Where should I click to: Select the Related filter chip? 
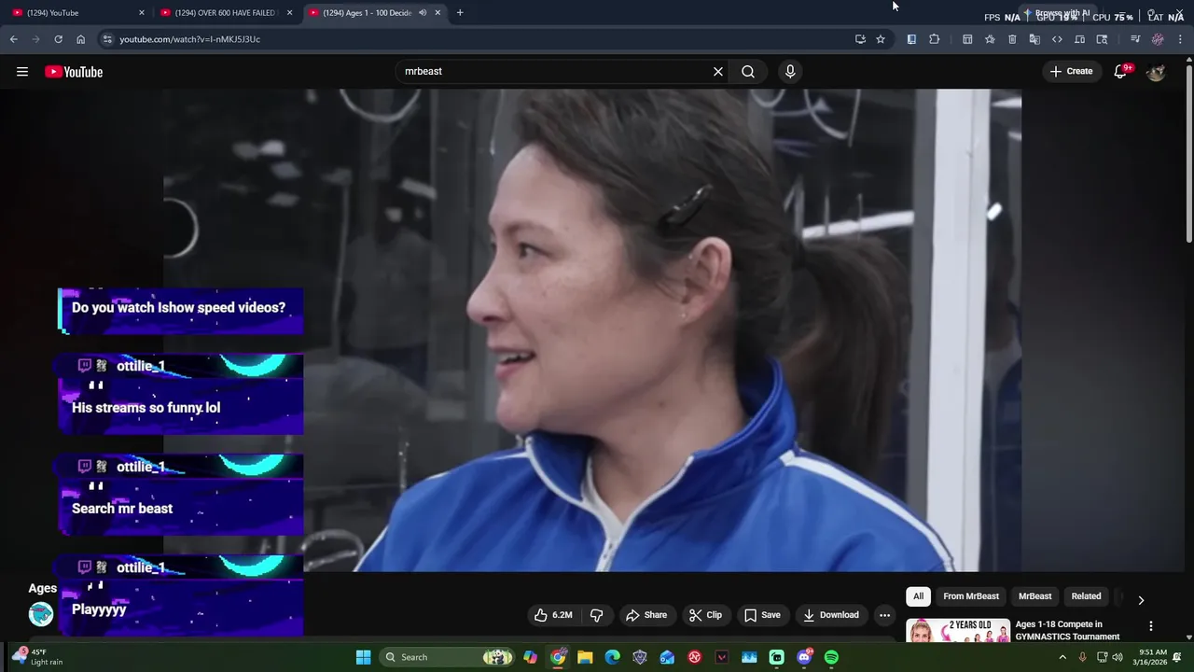tap(1086, 596)
